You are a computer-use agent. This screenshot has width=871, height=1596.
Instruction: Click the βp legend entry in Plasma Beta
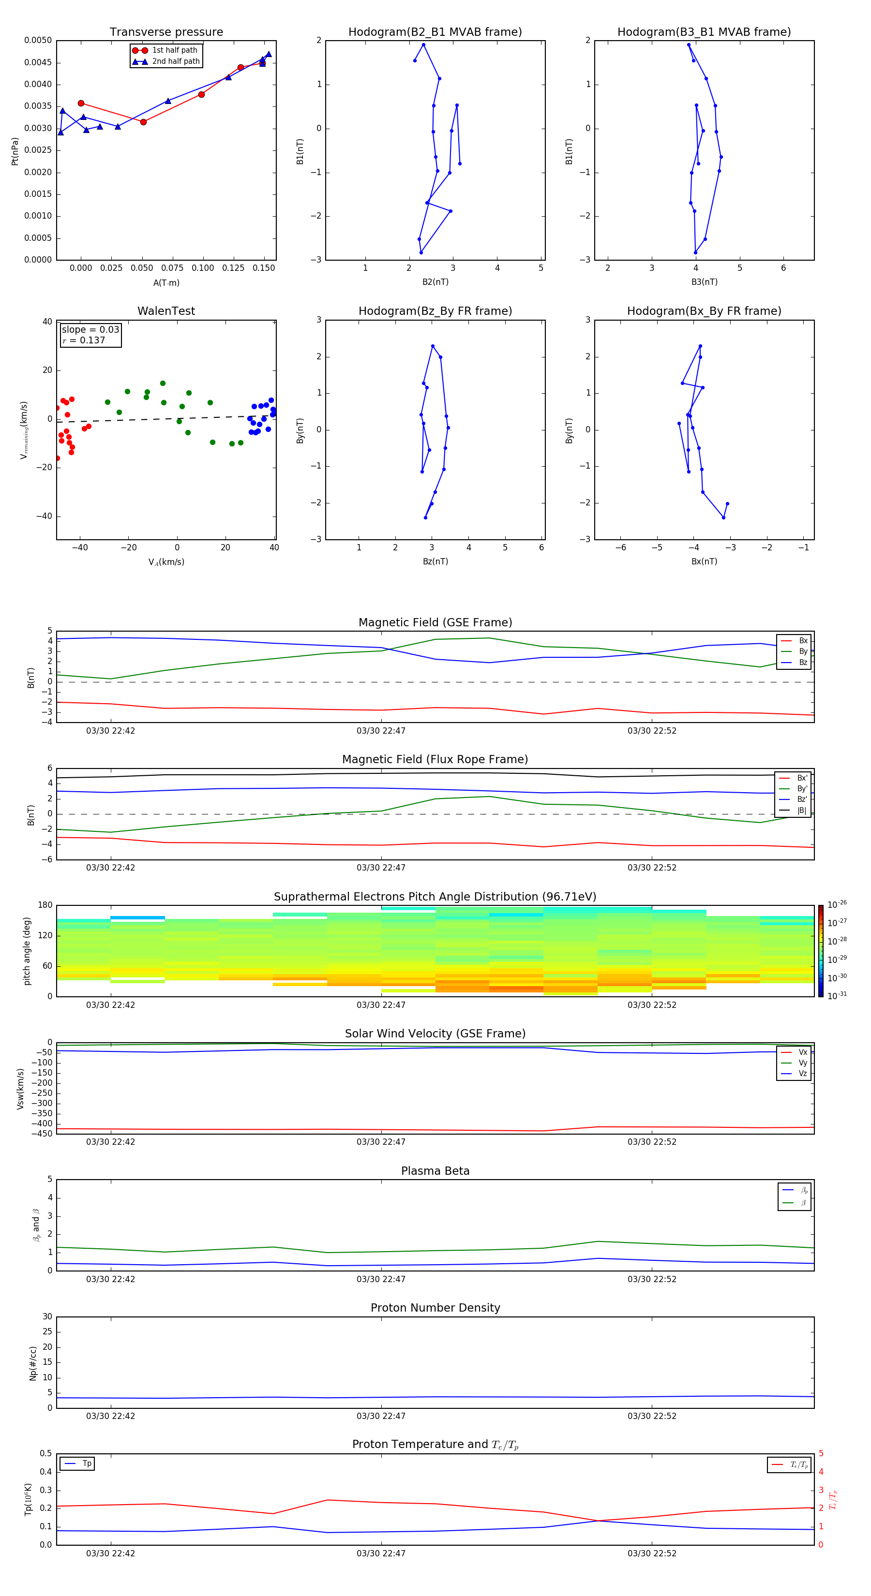click(x=796, y=1190)
